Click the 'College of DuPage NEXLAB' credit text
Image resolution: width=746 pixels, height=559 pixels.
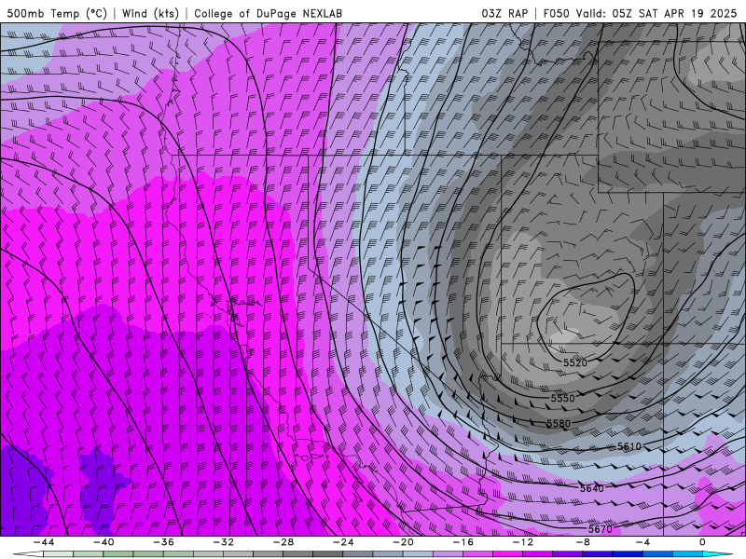coord(268,13)
